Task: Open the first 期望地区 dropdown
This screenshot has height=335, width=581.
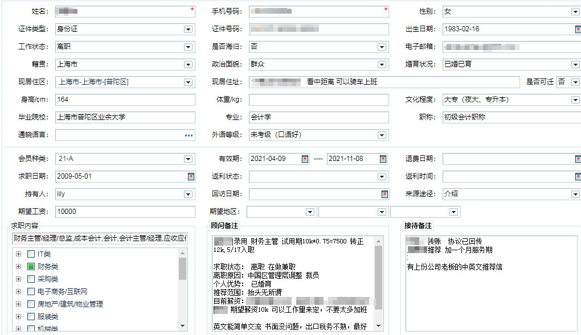Action: coord(310,212)
